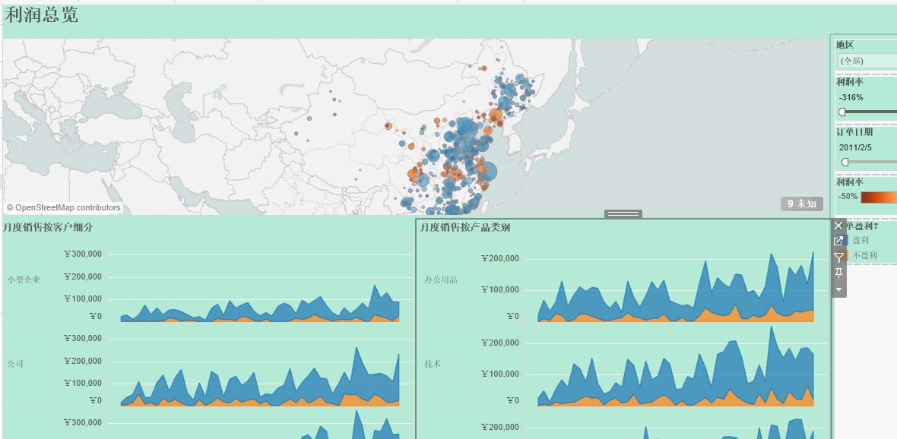Open the 地区 (全部) filter dropdown
This screenshot has width=897, height=439.
click(x=867, y=61)
